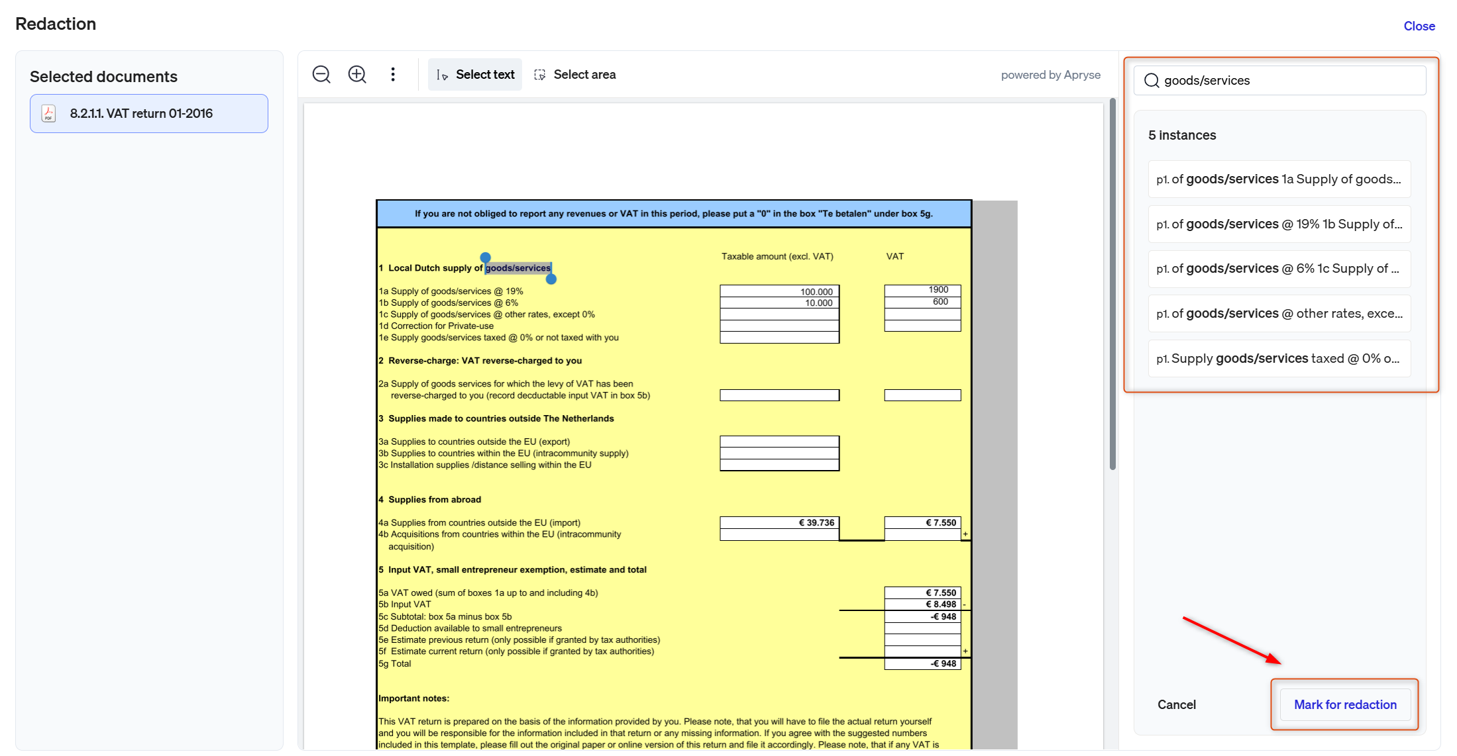Click the upper blue text selection handle
This screenshot has width=1457, height=756.
(486, 258)
